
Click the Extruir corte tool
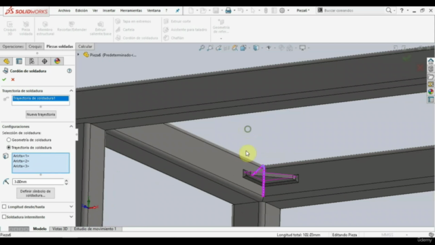(x=177, y=21)
